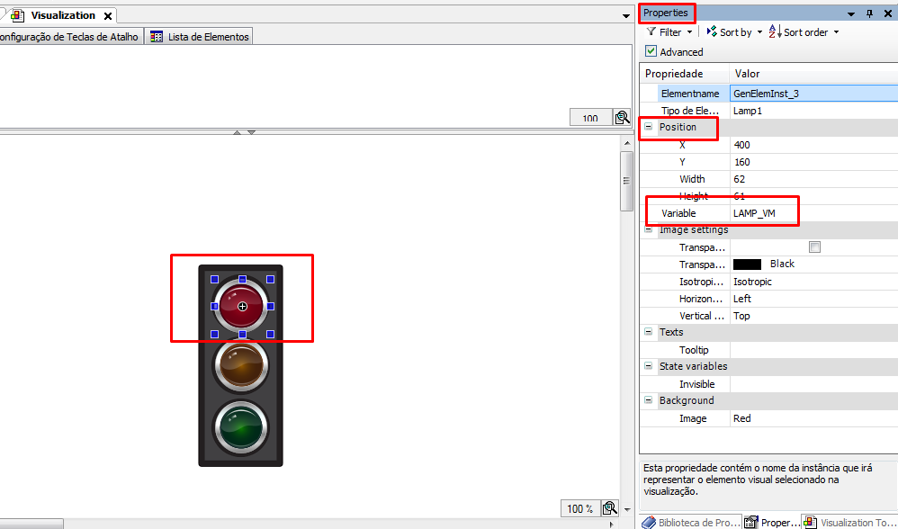Open the Sort order dropdown arrow

837,32
